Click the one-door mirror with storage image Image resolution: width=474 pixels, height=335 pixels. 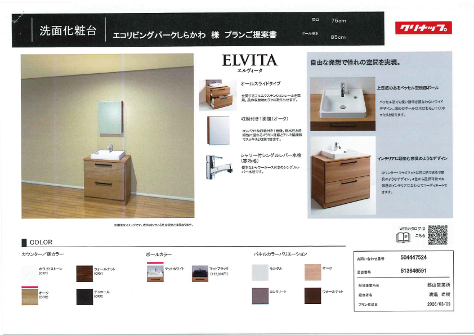click(x=218, y=131)
